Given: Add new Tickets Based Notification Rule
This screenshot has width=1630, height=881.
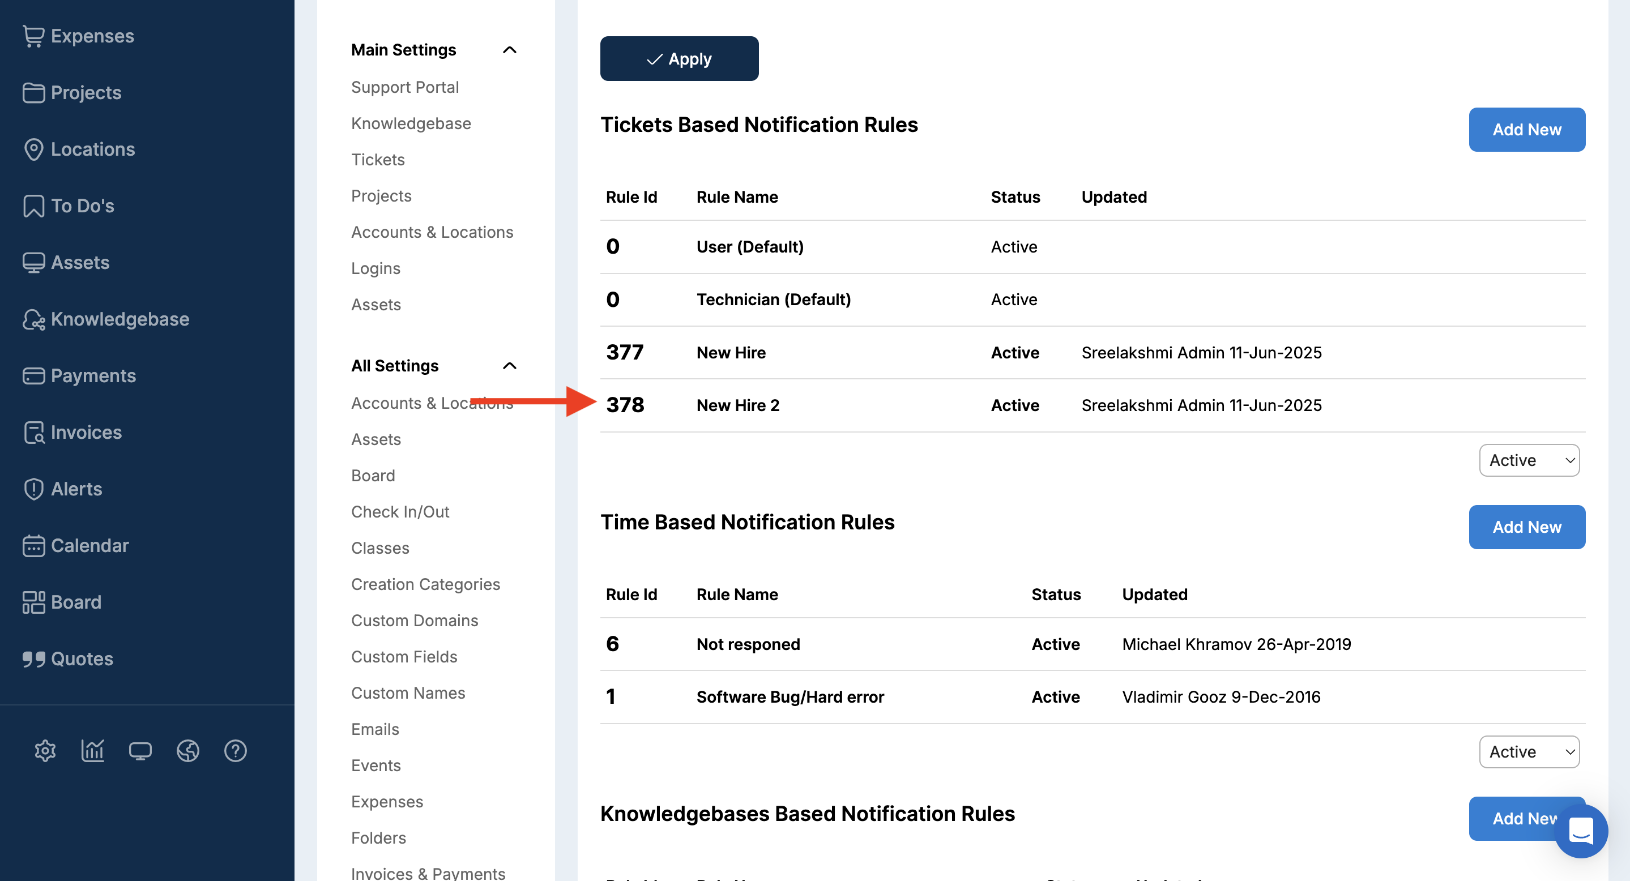Looking at the screenshot, I should 1526,130.
